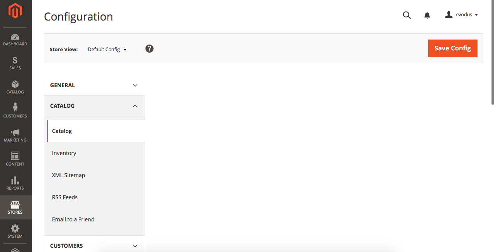This screenshot has height=252, width=495.
Task: Open the Store View selector
Action: tap(107, 49)
